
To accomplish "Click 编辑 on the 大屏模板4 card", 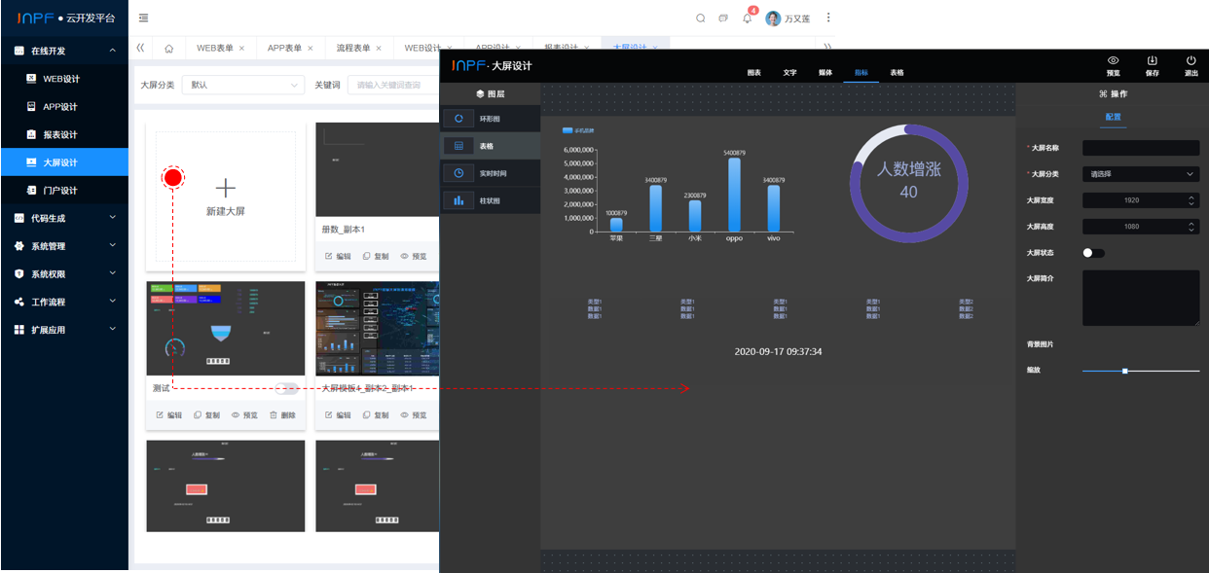I will [x=337, y=414].
